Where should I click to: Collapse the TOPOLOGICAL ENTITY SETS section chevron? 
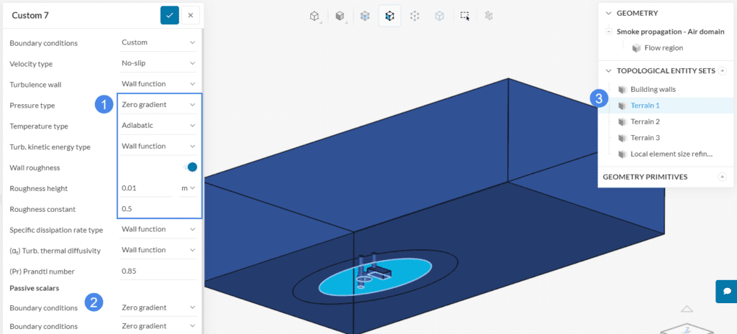point(609,71)
